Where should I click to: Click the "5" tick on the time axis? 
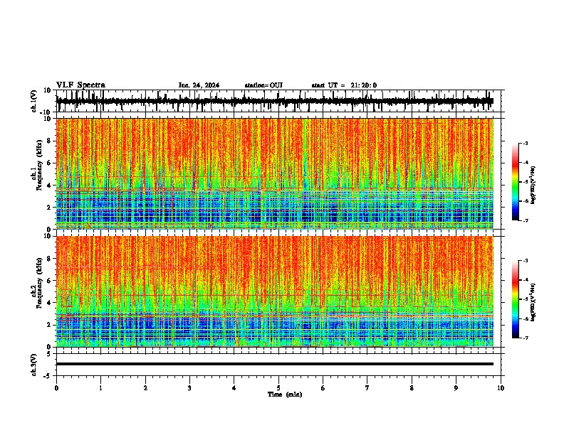pyautogui.click(x=278, y=388)
